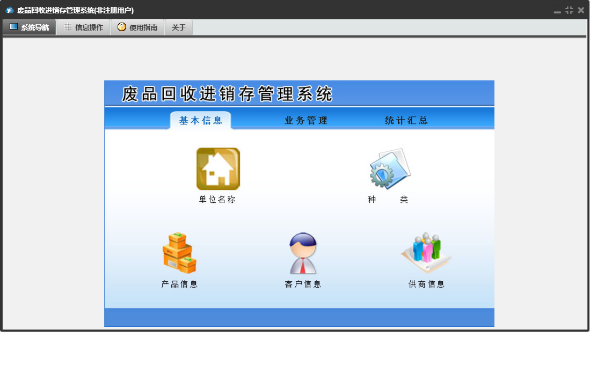Click the window title text 非注册用户
The width and height of the screenshot is (590, 388).
point(114,11)
